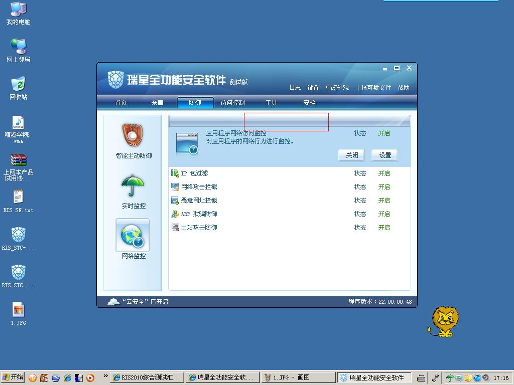
Task: Switch to IE 瑞星全功能安全软 taskbar window
Action: pos(223,377)
